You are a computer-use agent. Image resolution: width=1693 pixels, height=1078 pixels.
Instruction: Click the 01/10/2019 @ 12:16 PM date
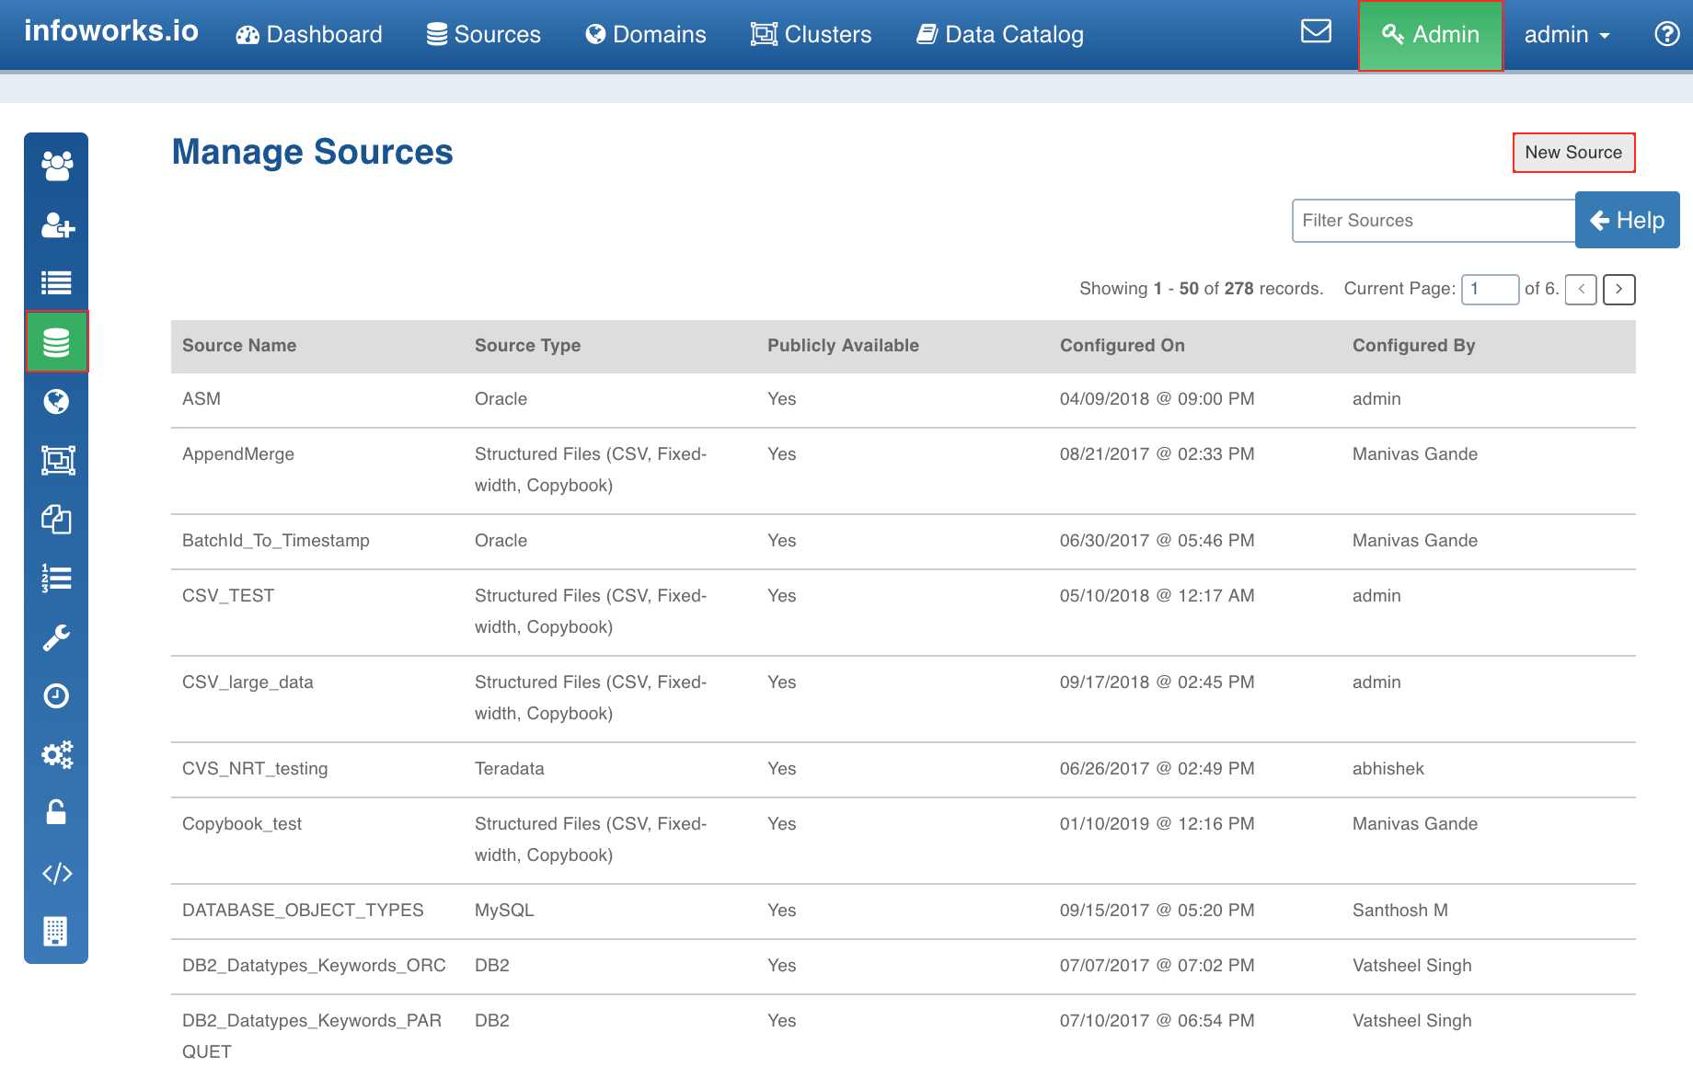(1157, 824)
